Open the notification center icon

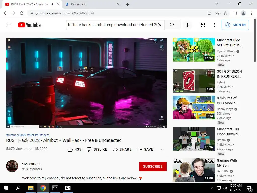pyautogui.click(x=249, y=188)
